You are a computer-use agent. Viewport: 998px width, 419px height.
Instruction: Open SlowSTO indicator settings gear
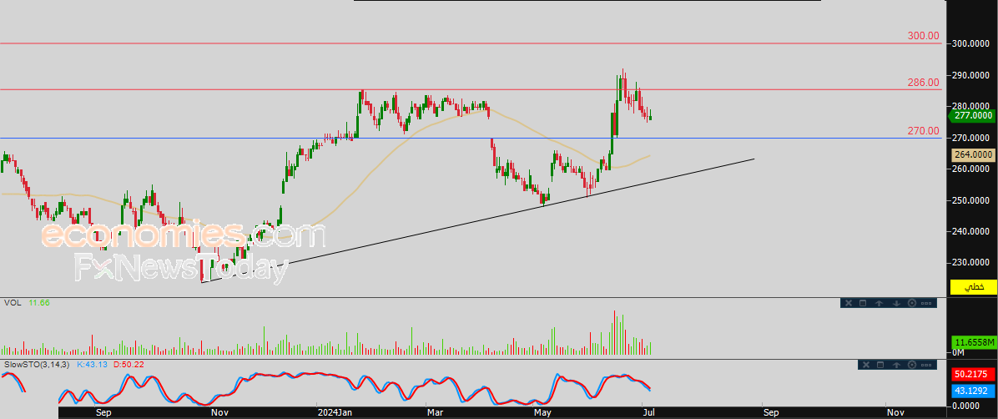click(x=911, y=365)
